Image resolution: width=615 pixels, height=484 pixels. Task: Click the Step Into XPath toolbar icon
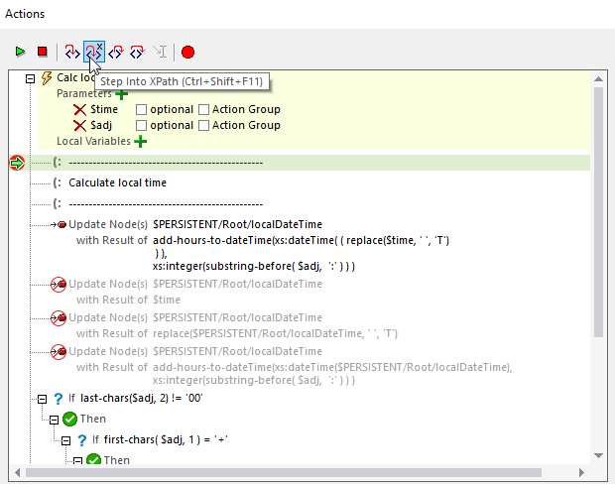coord(94,52)
